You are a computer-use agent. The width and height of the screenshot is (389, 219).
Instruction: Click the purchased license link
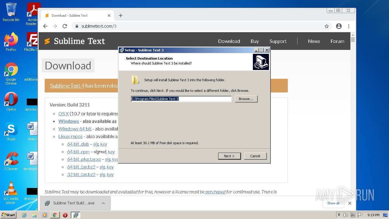click(x=215, y=192)
